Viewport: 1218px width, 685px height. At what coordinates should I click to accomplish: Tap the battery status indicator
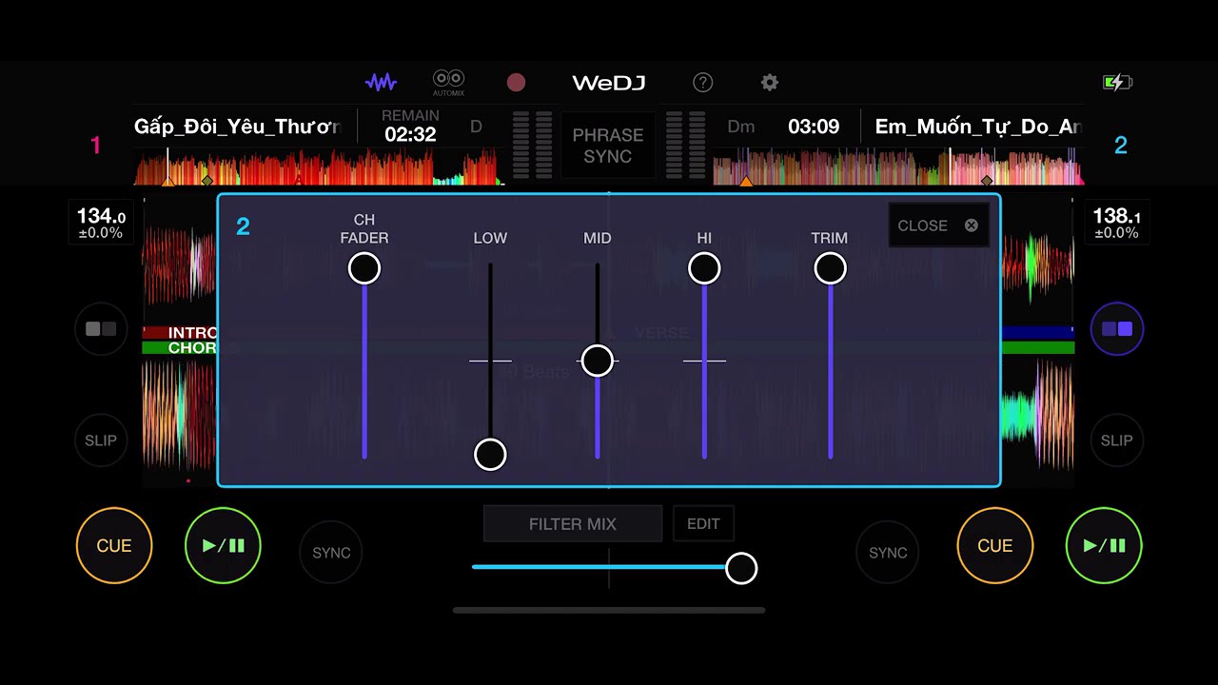point(1117,83)
